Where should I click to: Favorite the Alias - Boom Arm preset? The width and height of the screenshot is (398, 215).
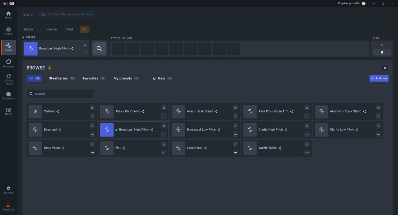pyautogui.click(x=164, y=108)
